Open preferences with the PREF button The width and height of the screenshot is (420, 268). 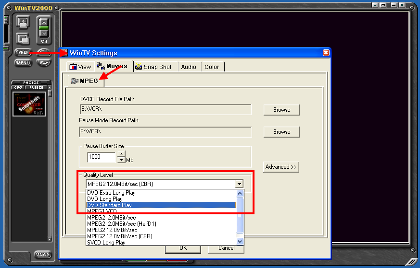click(23, 52)
